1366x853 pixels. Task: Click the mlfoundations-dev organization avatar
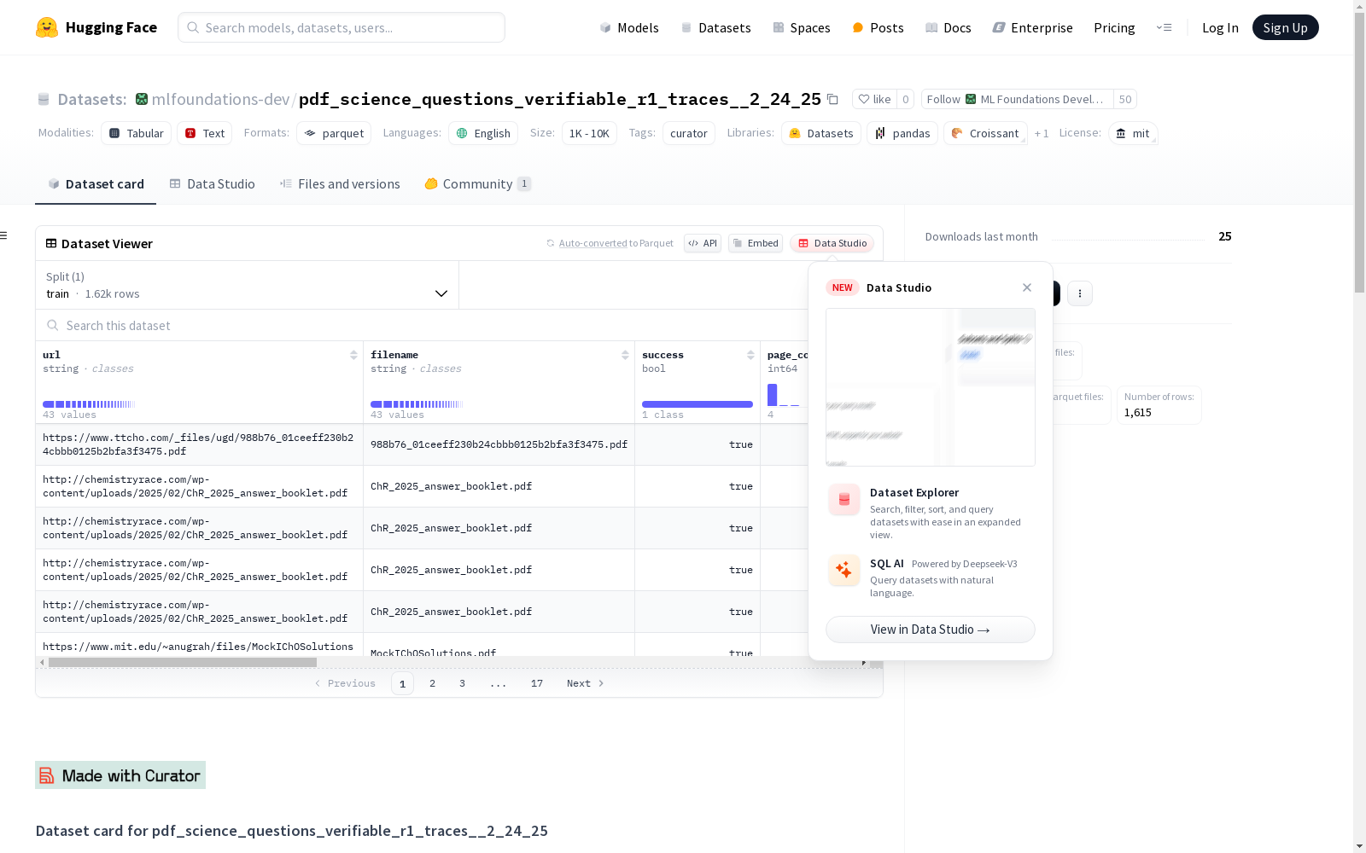[142, 99]
